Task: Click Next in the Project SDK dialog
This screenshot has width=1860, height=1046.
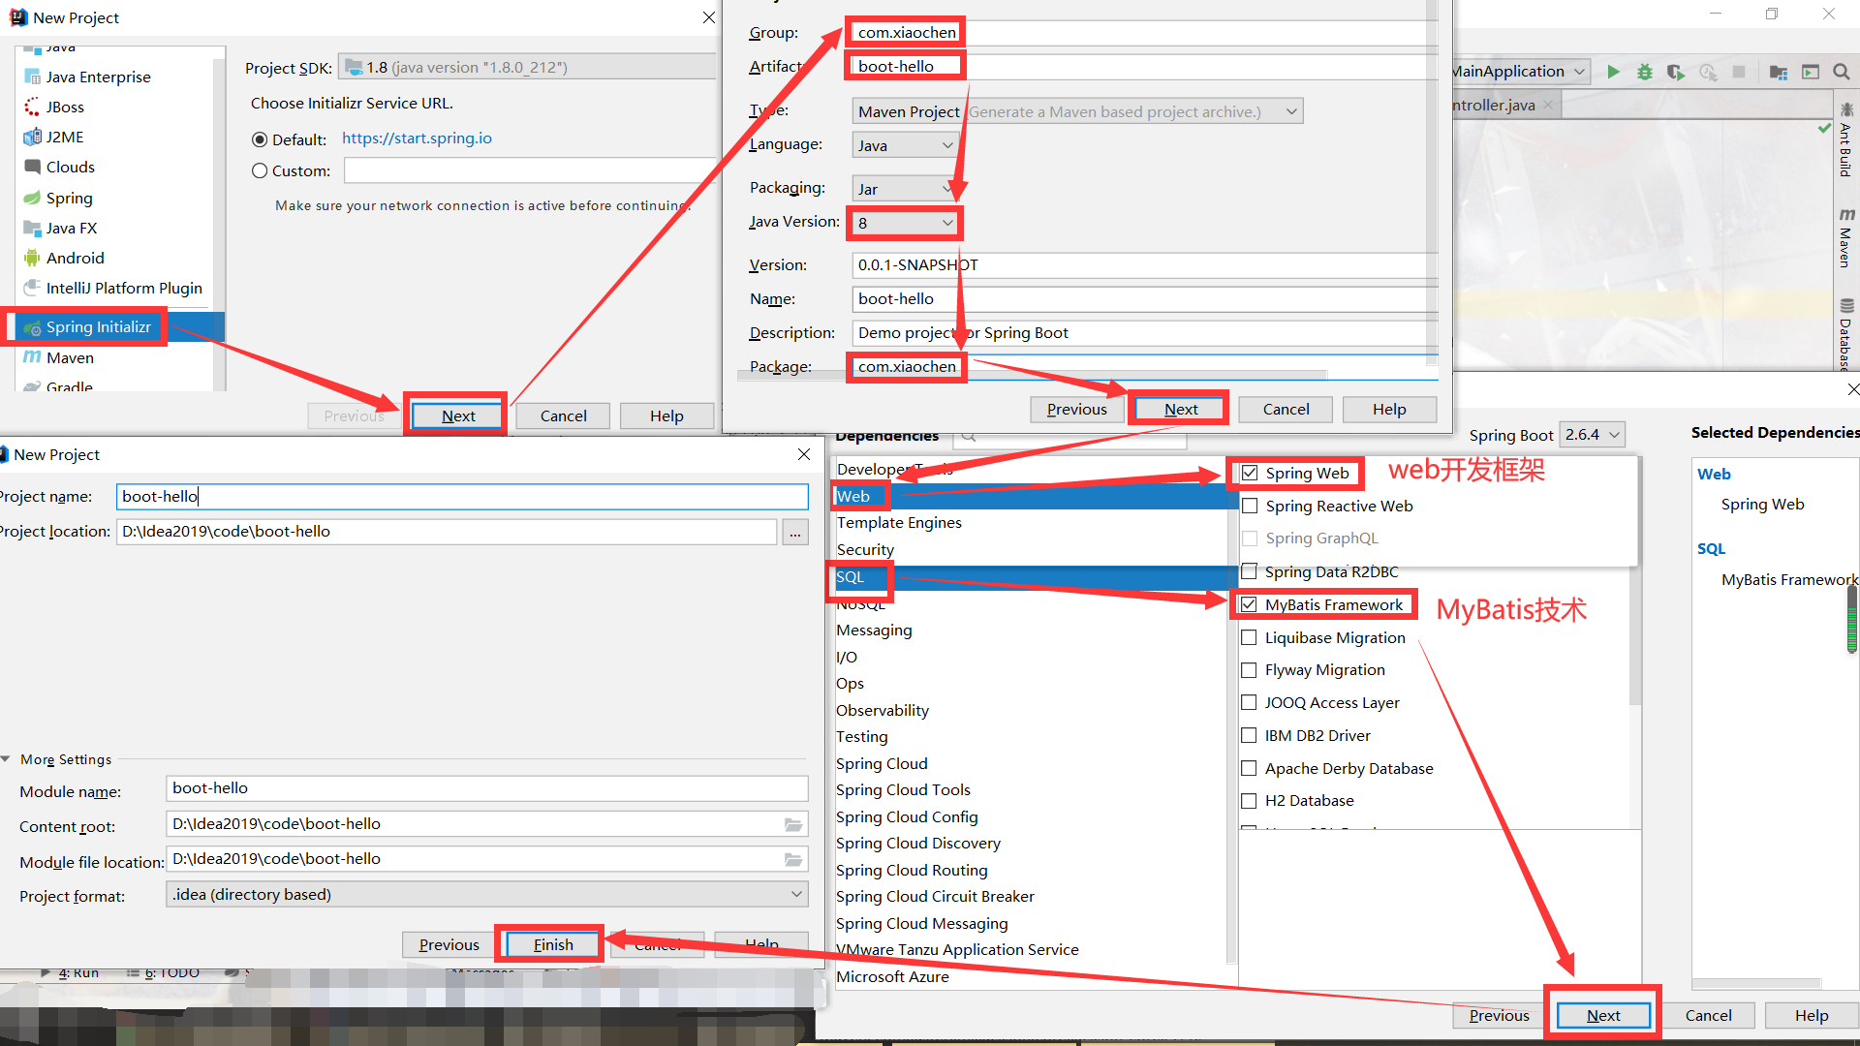Action: (458, 416)
